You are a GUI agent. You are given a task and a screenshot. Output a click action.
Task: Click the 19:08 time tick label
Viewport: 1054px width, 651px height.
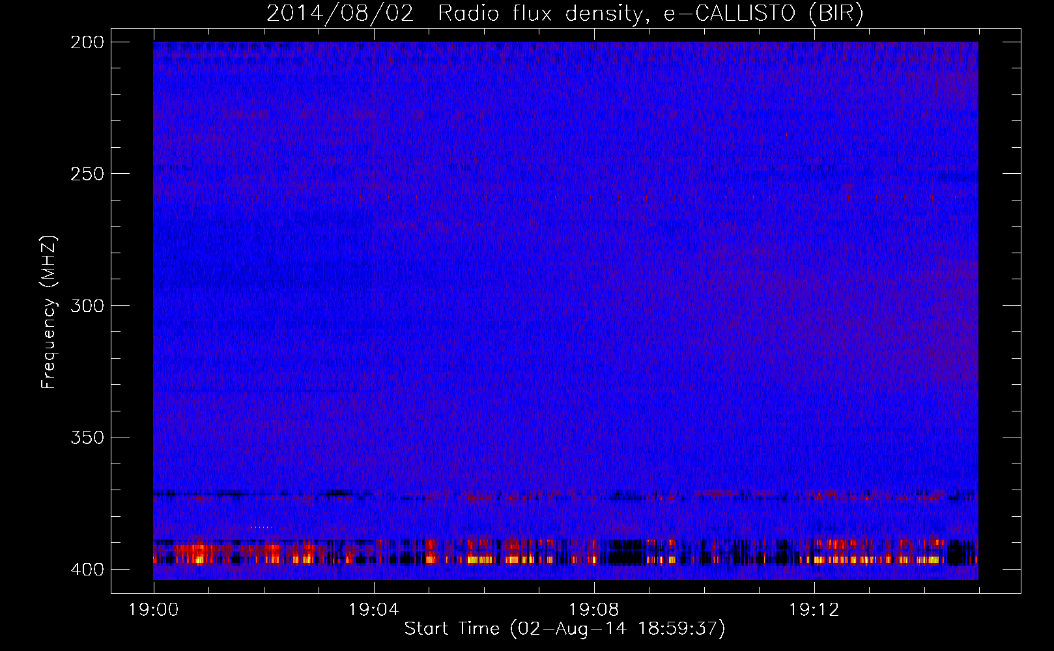click(594, 609)
